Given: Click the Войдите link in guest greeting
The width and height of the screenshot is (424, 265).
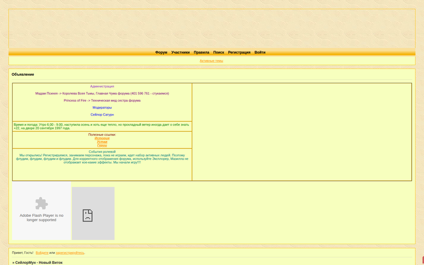Looking at the screenshot, I should point(42,253).
